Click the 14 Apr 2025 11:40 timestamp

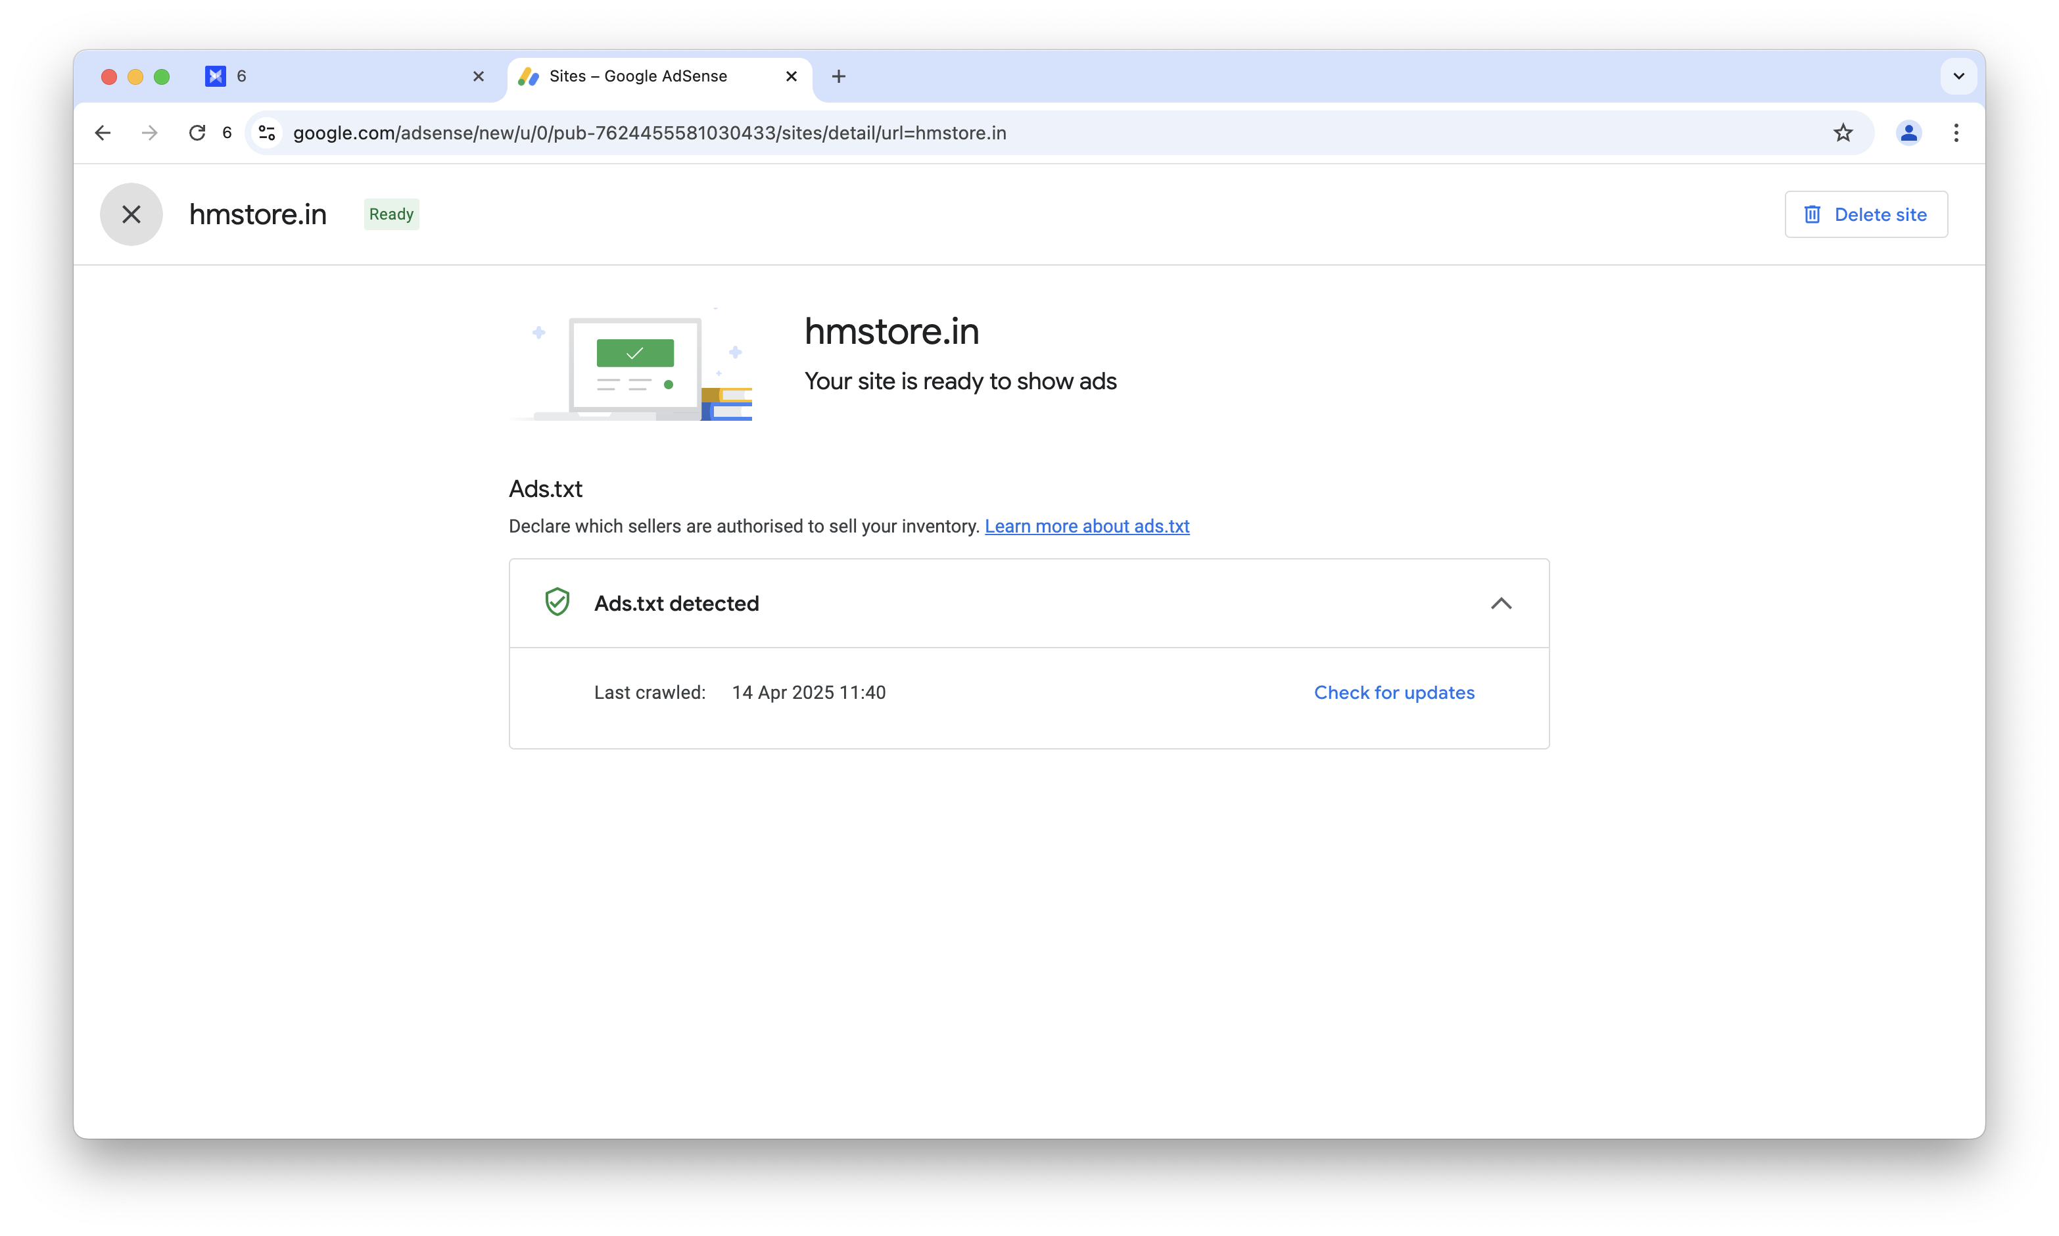pyautogui.click(x=809, y=693)
